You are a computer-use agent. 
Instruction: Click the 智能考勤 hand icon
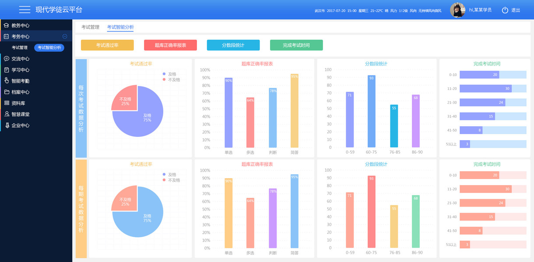point(7,81)
